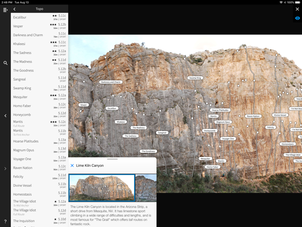302x227 pixels.
Task: Go back from the Topo list
Action: click(x=14, y=9)
